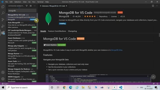The height and width of the screenshot is (90, 160).
Task: Launch Google Chrome from the taskbar
Action: coord(64,87)
